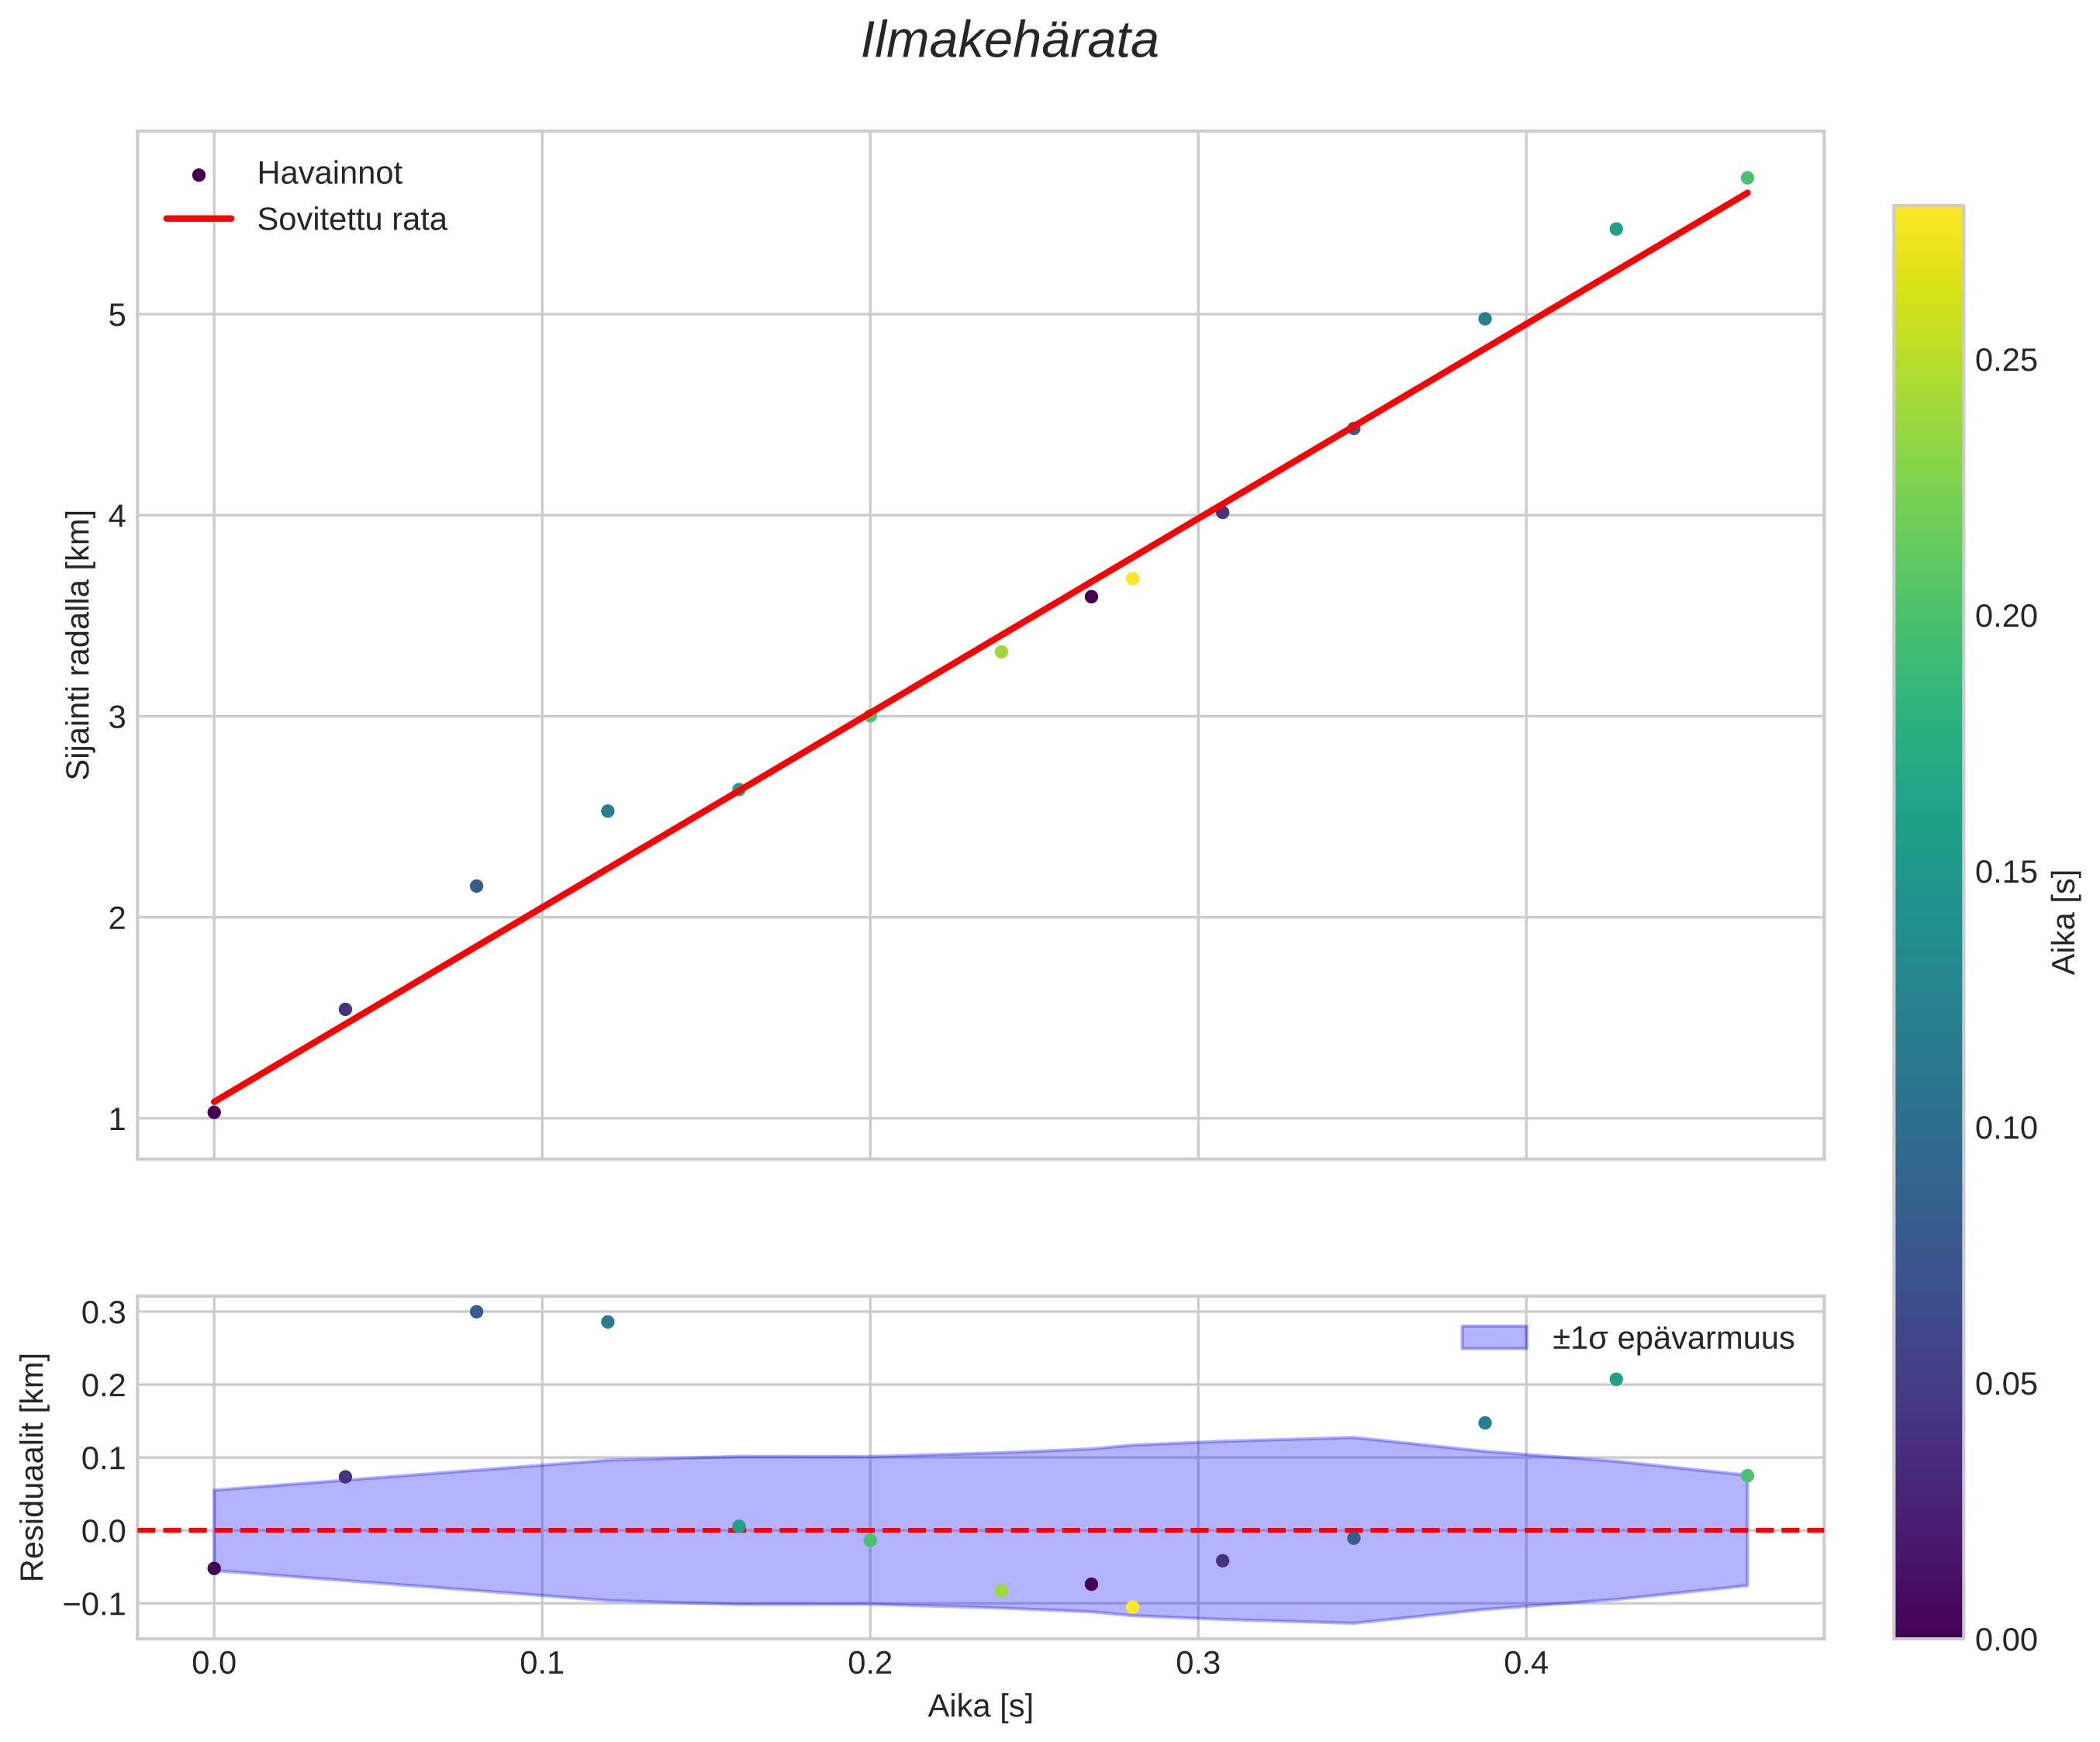Screen dimensions: 2100x1742
Task: Click the Sijainti radalla [km] axis label
Action: pyautogui.click(x=79, y=645)
